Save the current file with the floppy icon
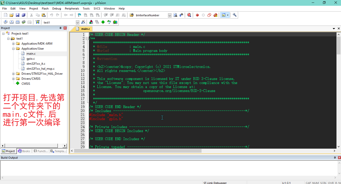Screen dimensions: 341x184 pos(18,15)
